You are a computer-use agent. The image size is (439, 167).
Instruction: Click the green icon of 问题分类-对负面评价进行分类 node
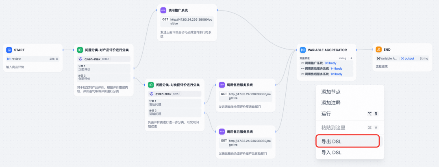click(x=151, y=85)
